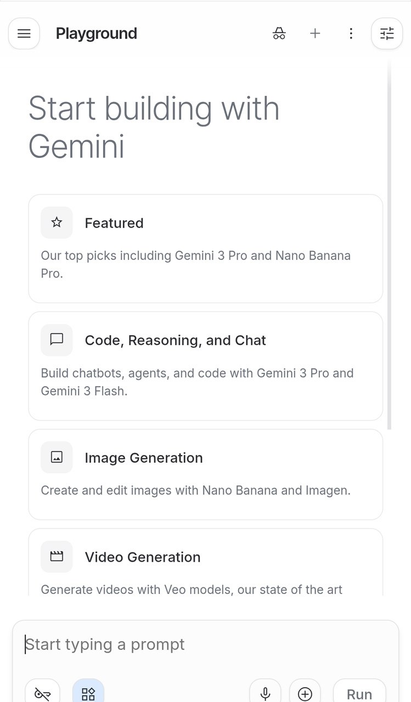The width and height of the screenshot is (411, 702).
Task: Click the Featured star icon
Action: click(57, 223)
